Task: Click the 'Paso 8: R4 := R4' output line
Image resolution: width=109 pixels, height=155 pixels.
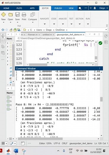Action: coord(45,104)
